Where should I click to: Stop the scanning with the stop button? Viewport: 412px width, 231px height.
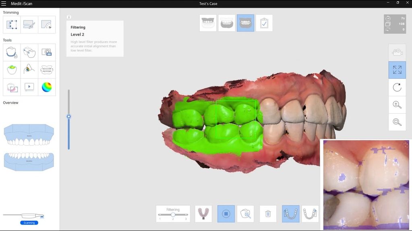(x=226, y=214)
